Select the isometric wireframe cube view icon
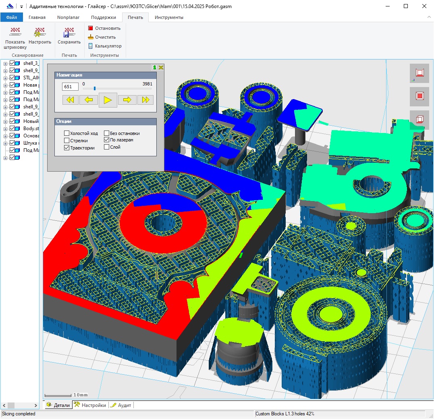This screenshot has height=419, width=434. [x=419, y=120]
